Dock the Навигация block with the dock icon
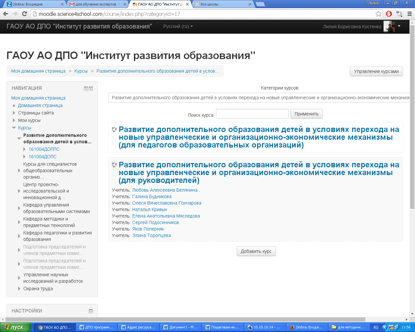 (x=91, y=89)
